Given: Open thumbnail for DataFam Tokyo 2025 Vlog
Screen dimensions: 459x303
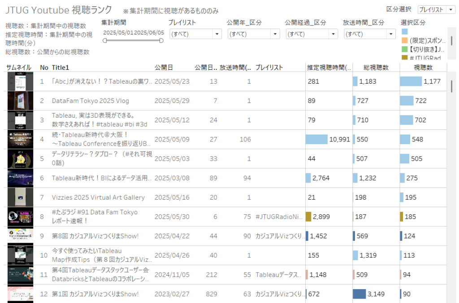Looking at the screenshot, I should pos(20,101).
